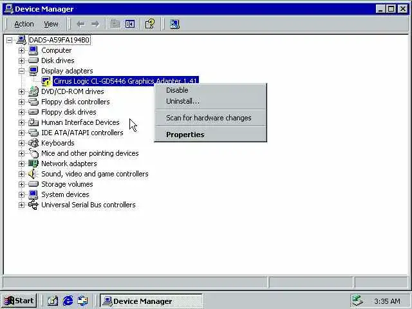The image size is (412, 309).
Task: Click the Properties help toolbar icon
Action: 150,24
